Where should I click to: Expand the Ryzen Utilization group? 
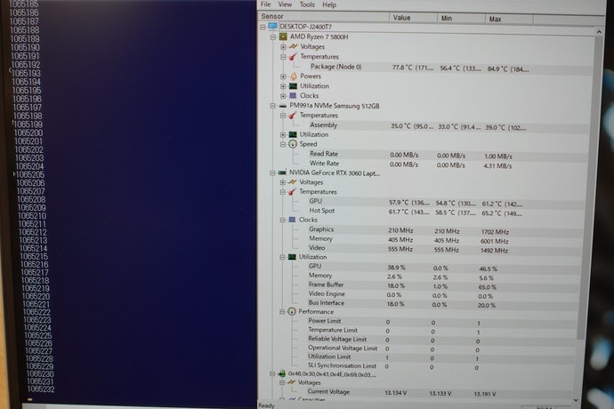click(x=283, y=86)
